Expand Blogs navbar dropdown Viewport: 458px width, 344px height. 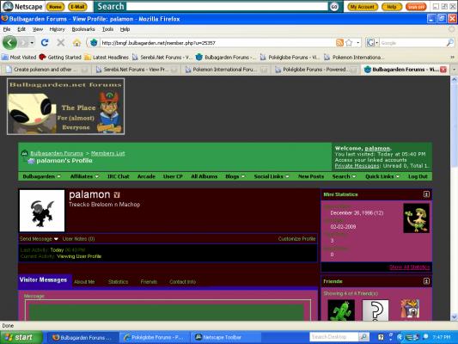click(x=235, y=176)
